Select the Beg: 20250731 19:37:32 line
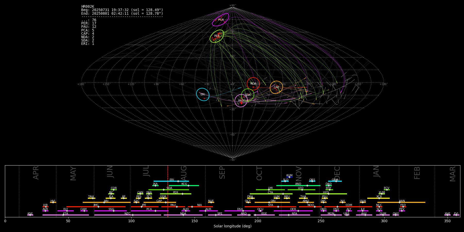The width and height of the screenshot is (464, 232). point(122,10)
